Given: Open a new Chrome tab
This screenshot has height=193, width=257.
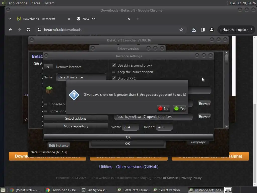Looking at the screenshot, I should (x=138, y=19).
